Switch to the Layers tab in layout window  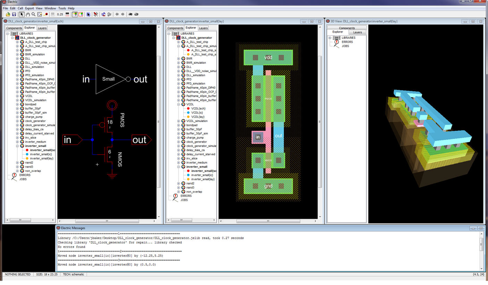click(x=203, y=28)
